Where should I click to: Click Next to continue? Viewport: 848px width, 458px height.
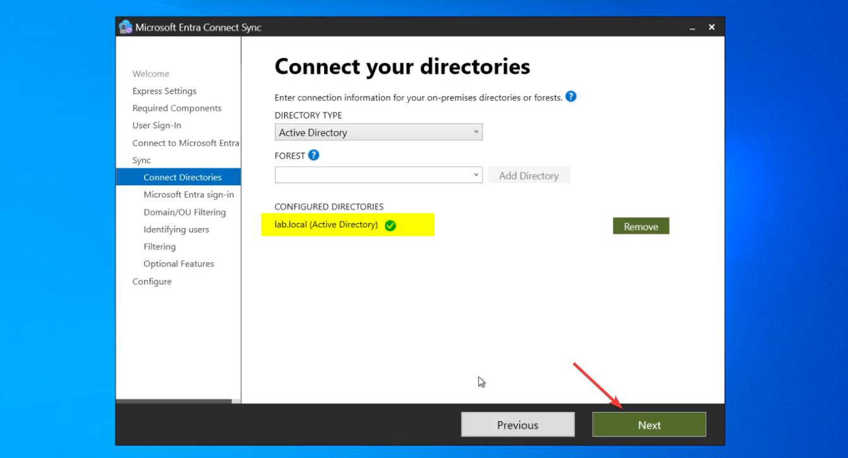649,425
